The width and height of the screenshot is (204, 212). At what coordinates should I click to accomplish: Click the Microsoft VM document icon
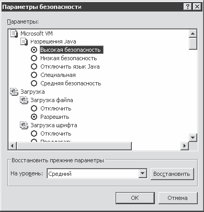point(14,34)
